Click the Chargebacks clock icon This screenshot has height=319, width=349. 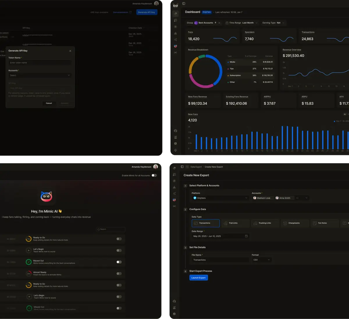click(285, 223)
